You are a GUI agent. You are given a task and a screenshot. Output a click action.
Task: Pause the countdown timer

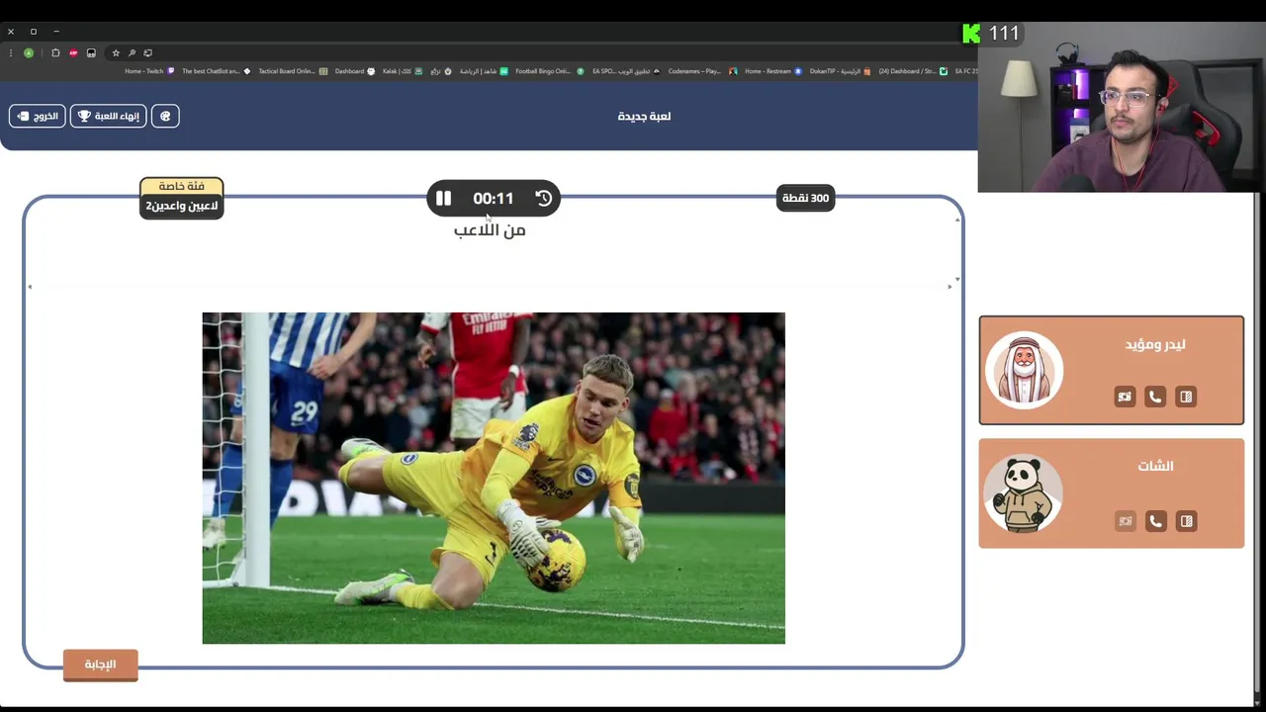point(443,198)
